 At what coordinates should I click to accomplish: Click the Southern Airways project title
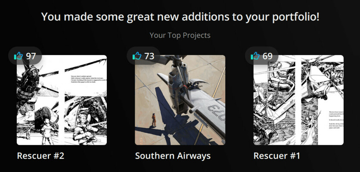[x=173, y=156]
